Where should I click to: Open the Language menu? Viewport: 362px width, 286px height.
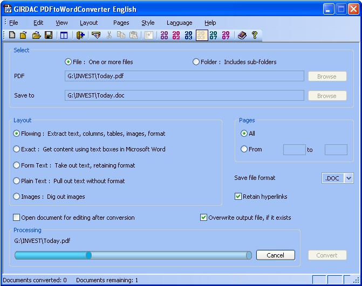coord(180,23)
